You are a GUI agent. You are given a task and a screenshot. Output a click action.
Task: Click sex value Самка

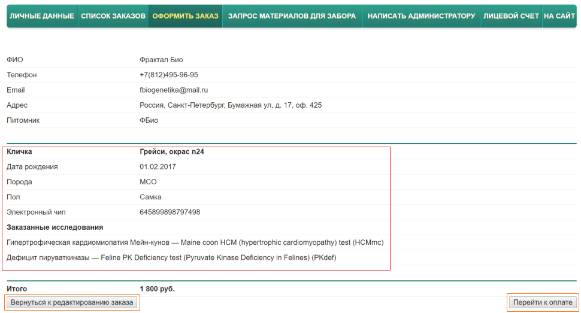(x=150, y=197)
